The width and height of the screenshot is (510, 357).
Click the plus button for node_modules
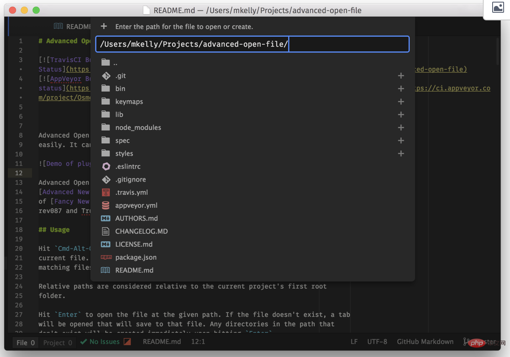coord(401,128)
